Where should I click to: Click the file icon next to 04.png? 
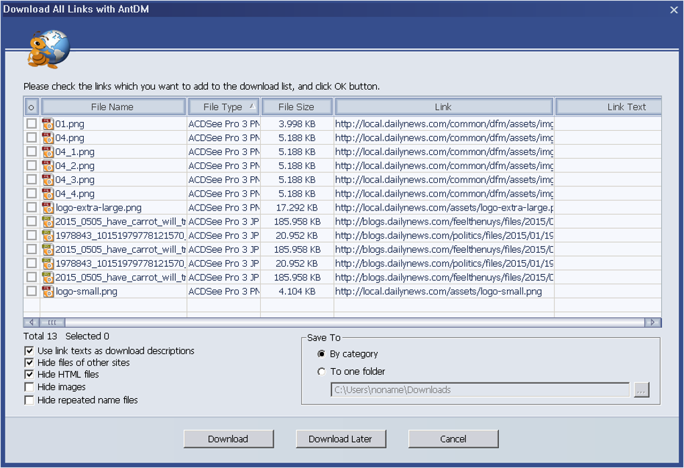coord(48,138)
